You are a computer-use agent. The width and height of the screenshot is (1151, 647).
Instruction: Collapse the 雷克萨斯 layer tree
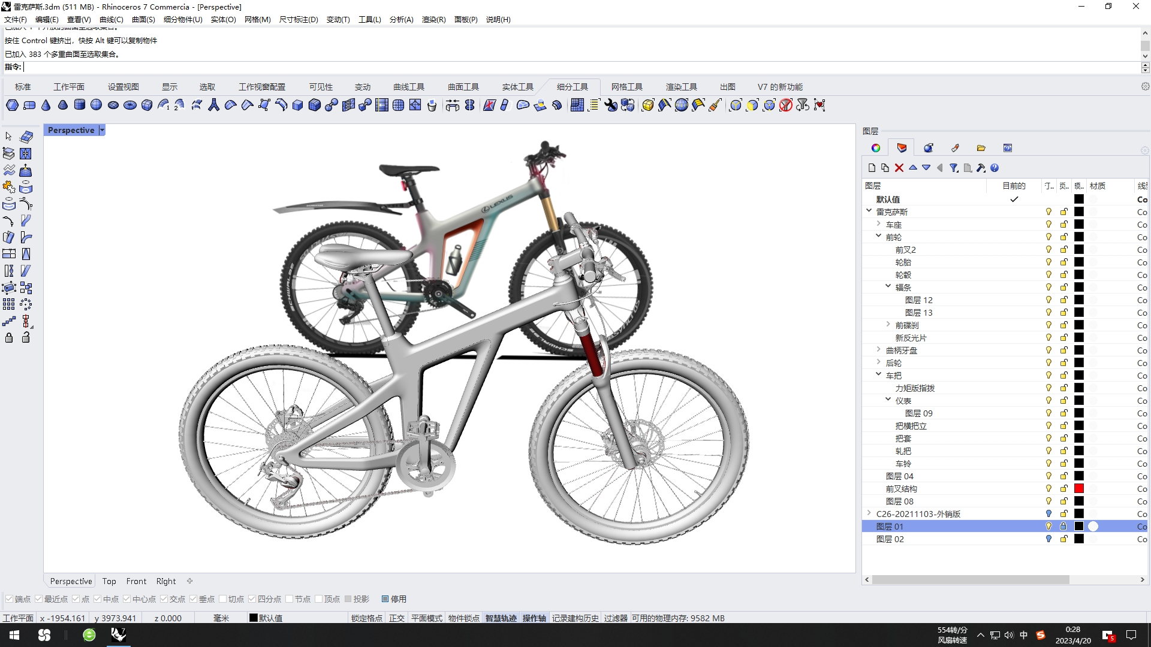[869, 211]
